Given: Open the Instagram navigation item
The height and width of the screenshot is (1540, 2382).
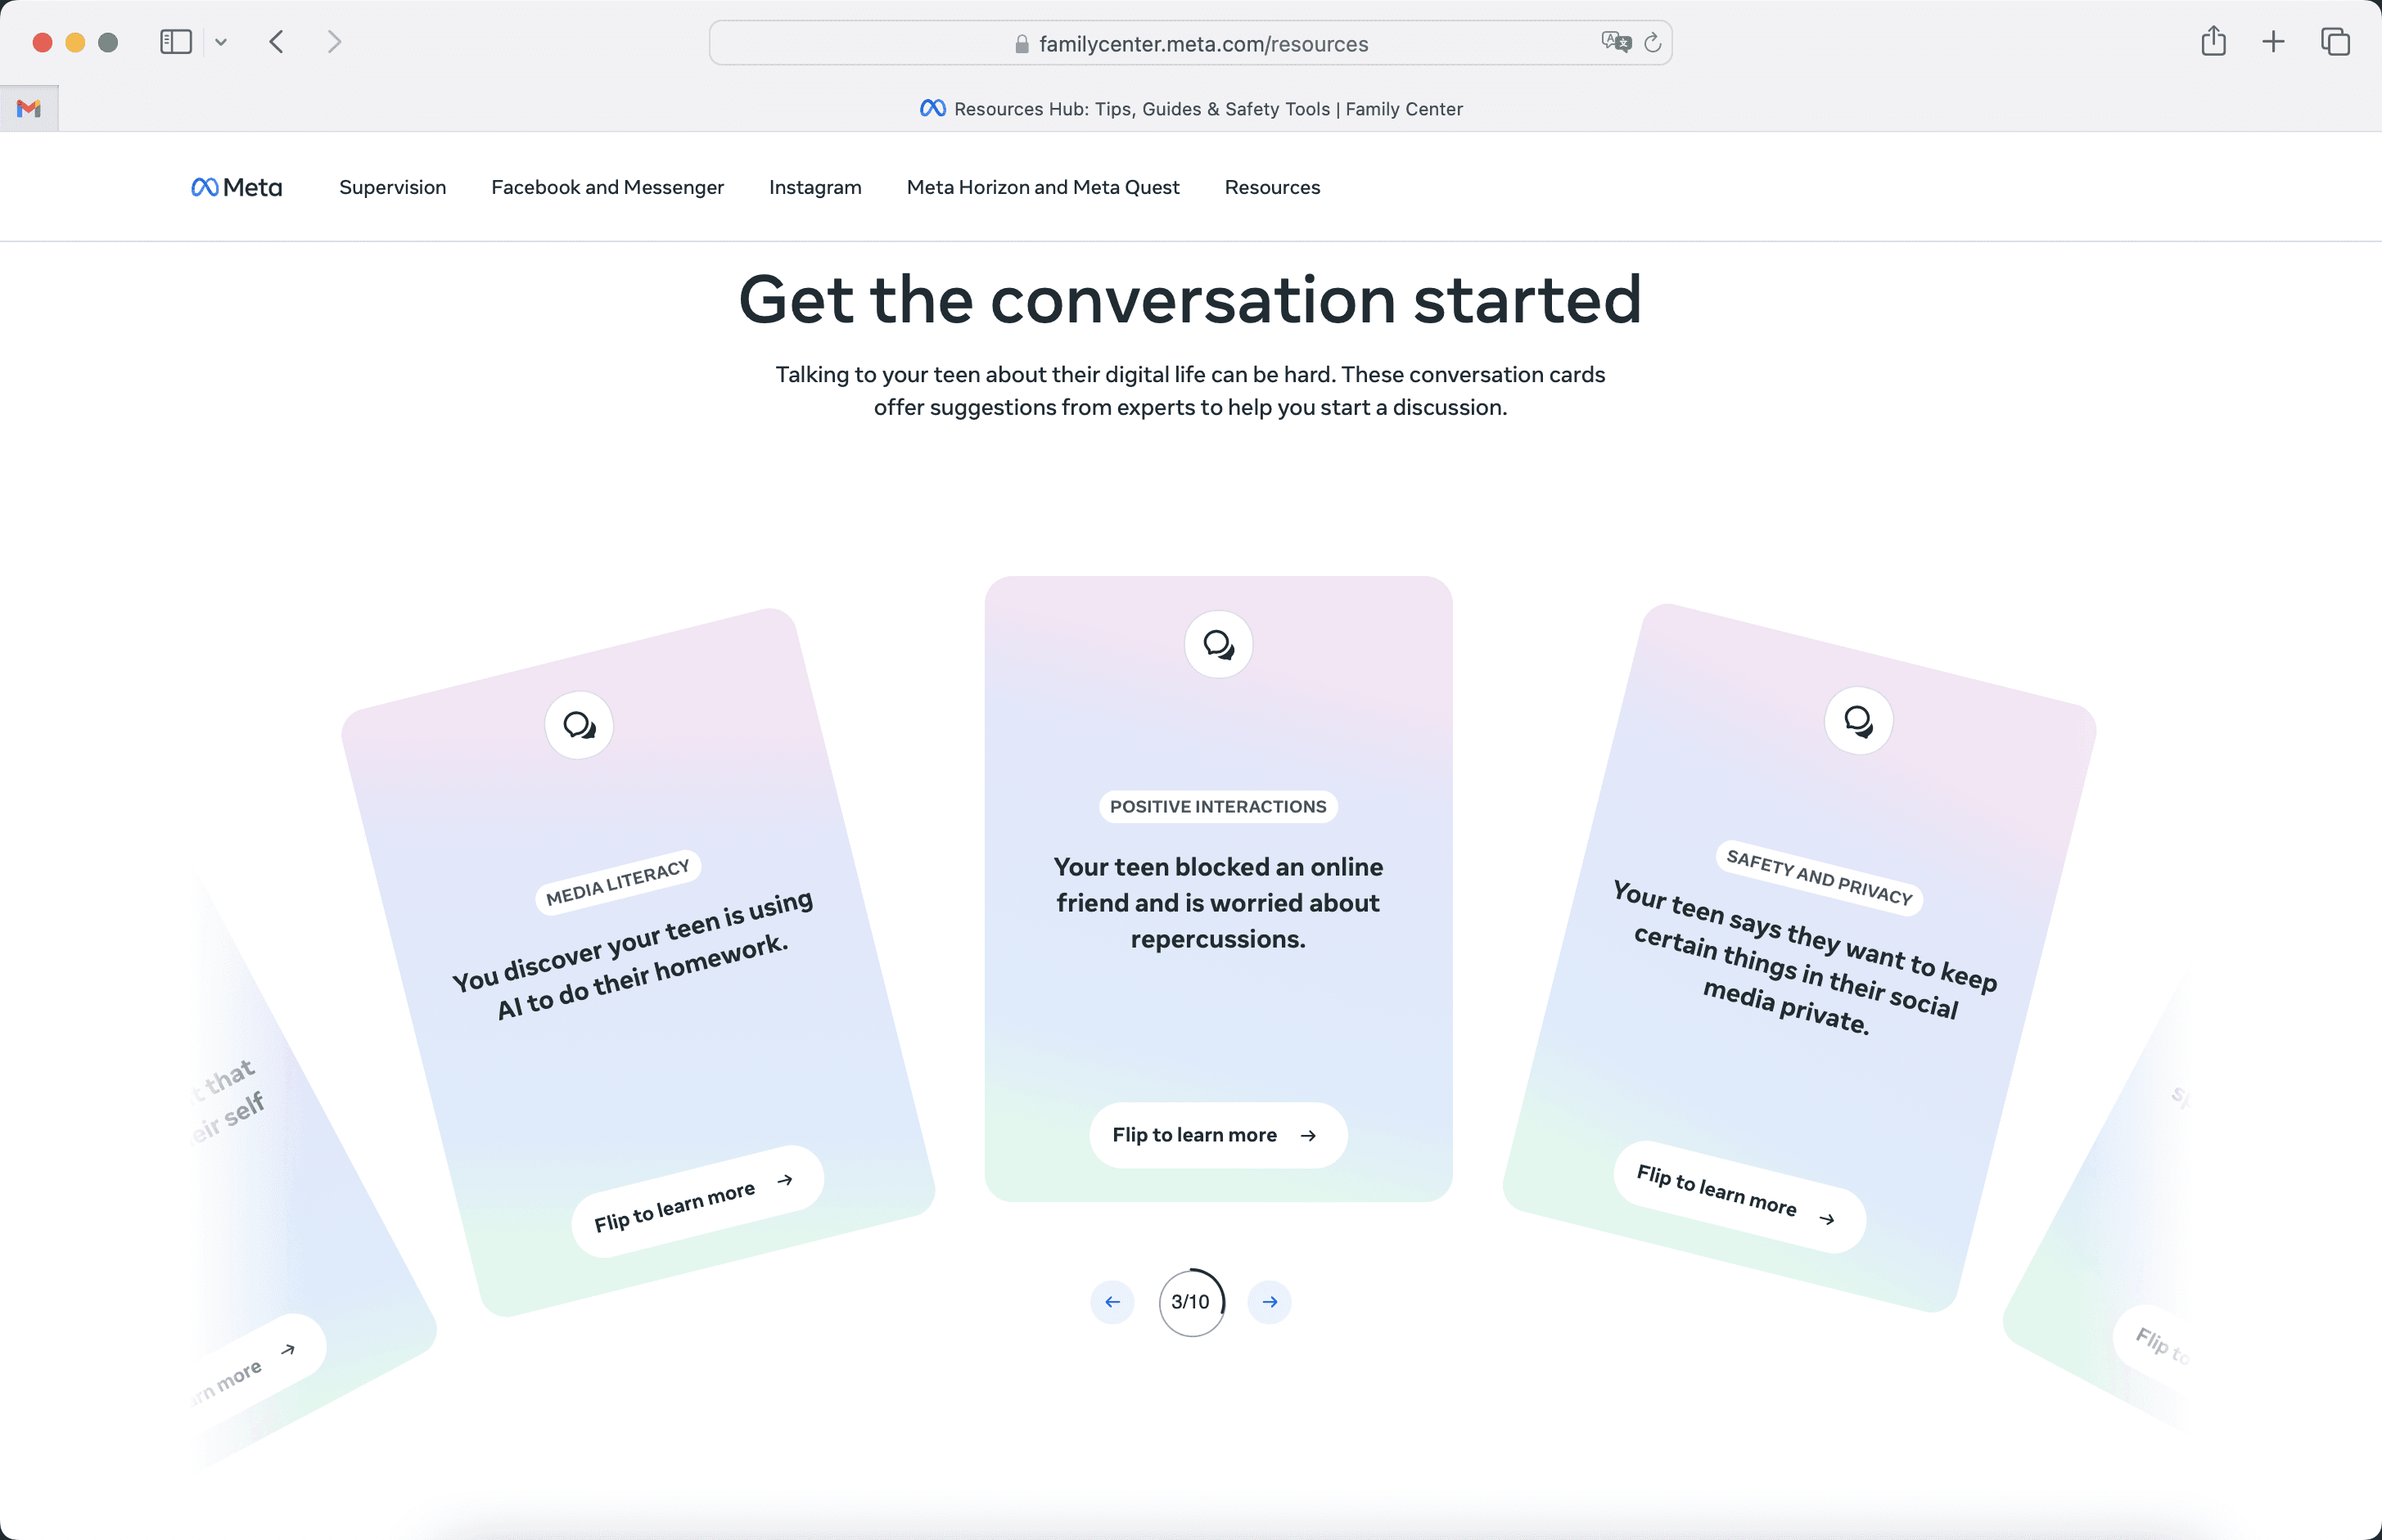Looking at the screenshot, I should click(x=814, y=187).
